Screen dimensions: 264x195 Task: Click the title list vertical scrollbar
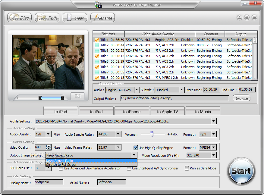(255, 58)
